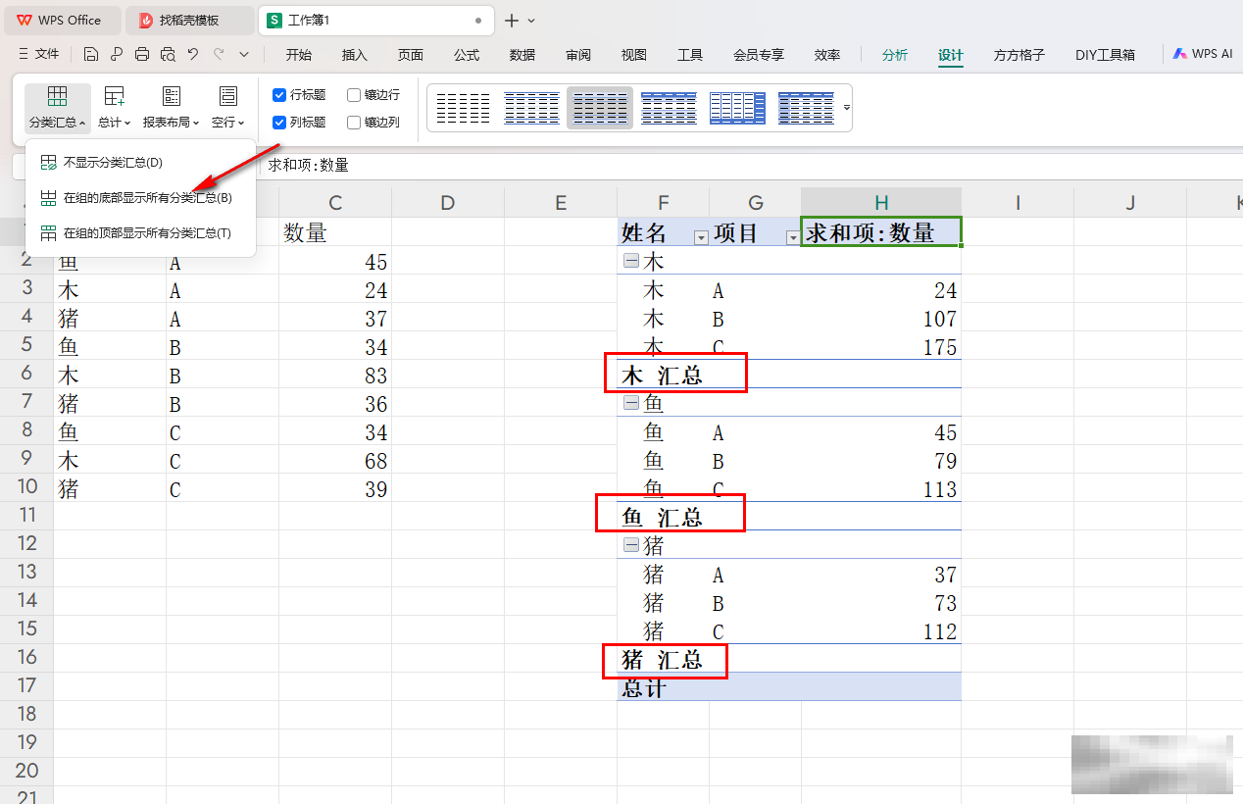Open the DIY工具箱 ribbon tab

(1105, 55)
